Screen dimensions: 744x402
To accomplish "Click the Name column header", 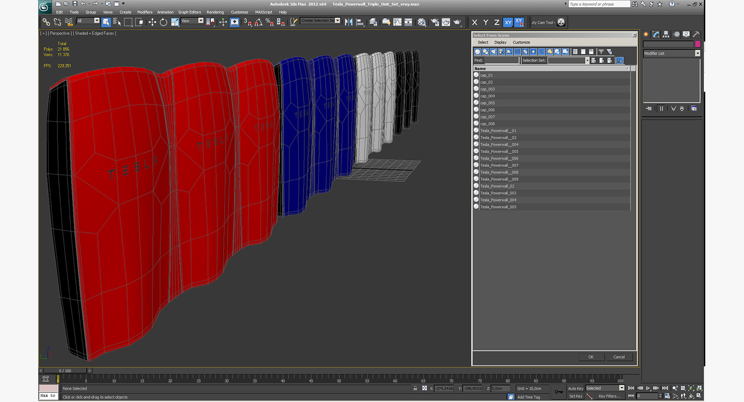I will tap(551, 68).
